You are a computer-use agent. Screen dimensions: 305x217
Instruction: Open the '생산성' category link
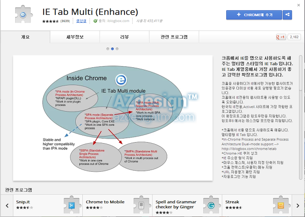81,21
